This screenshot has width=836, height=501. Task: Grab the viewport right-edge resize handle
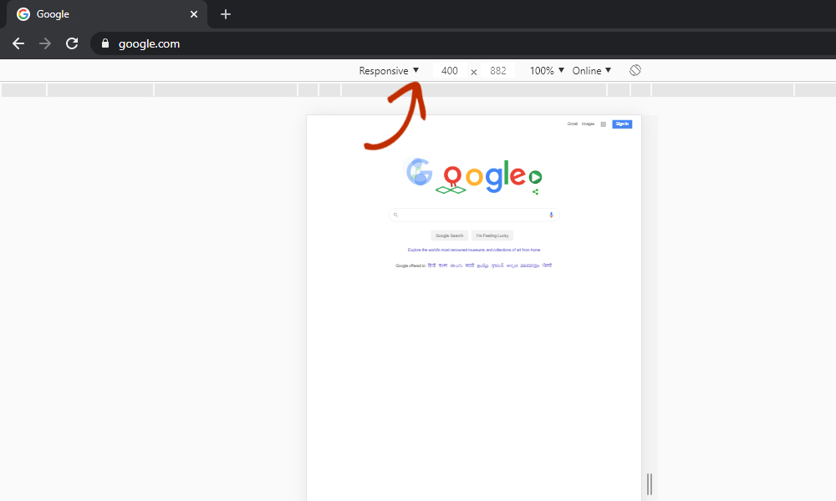click(x=650, y=484)
